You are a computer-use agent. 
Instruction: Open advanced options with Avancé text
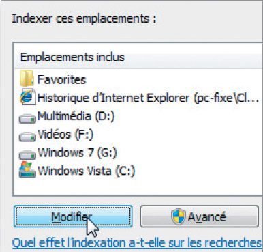[206, 216]
